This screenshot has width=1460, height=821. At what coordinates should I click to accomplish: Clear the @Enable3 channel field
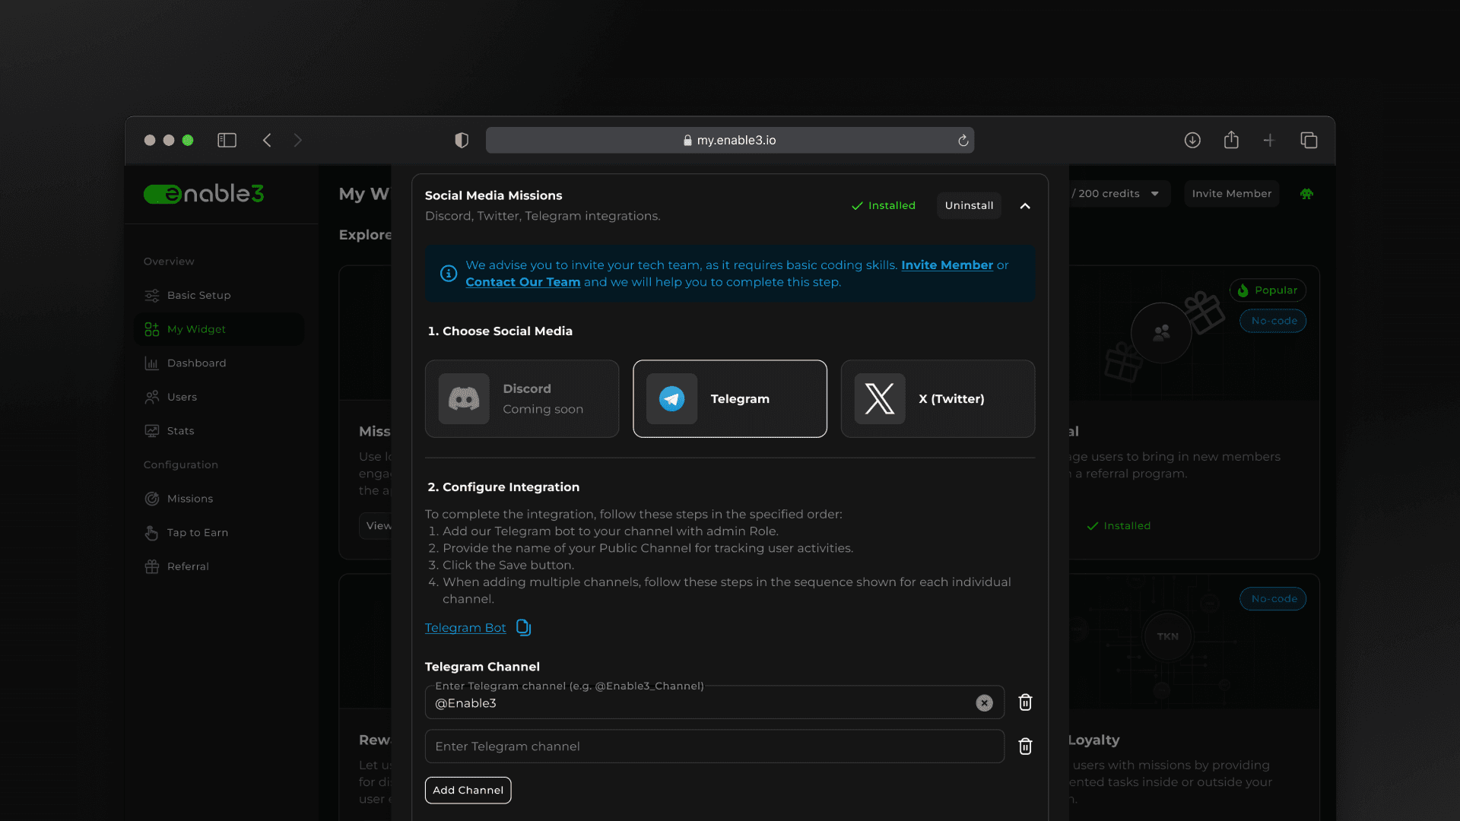point(984,703)
